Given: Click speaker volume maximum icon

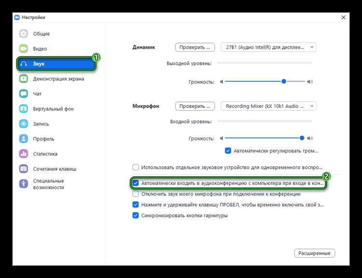Looking at the screenshot, I should 310,82.
